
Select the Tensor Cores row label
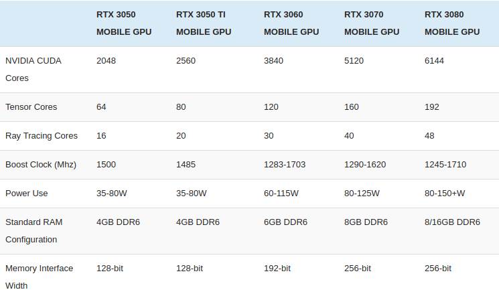[31, 107]
